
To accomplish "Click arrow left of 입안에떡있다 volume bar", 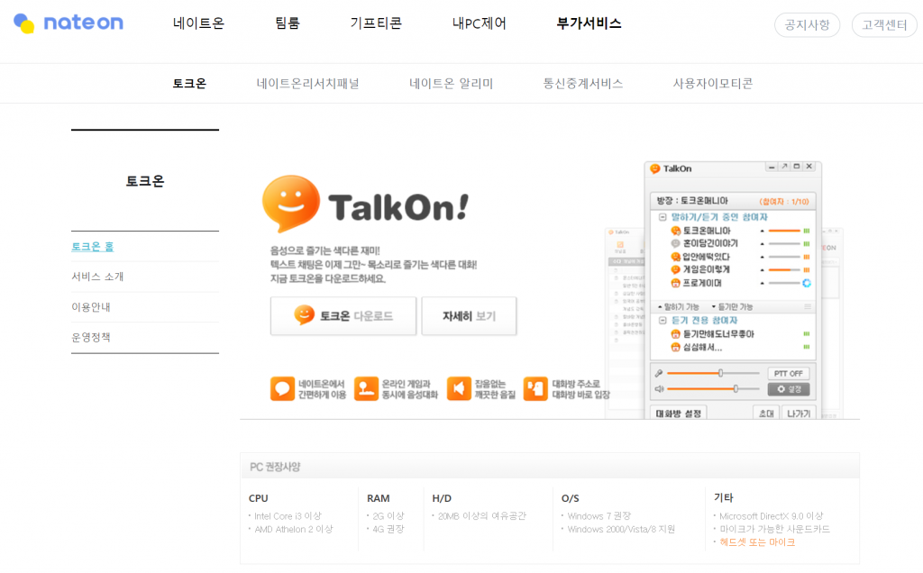I will tap(763, 257).
